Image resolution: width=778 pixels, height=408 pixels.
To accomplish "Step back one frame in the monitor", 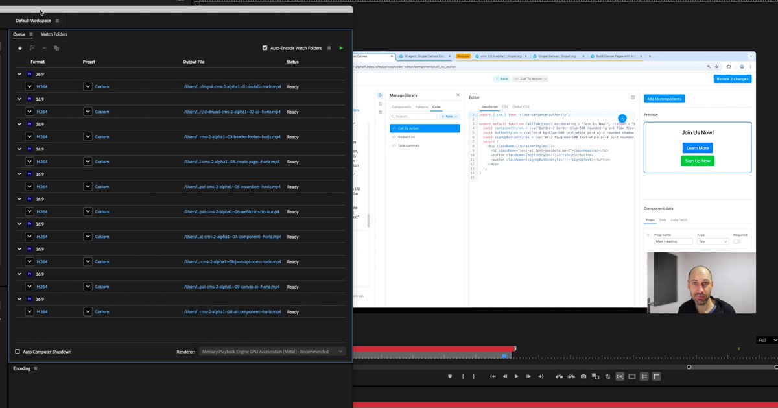I will tap(505, 376).
